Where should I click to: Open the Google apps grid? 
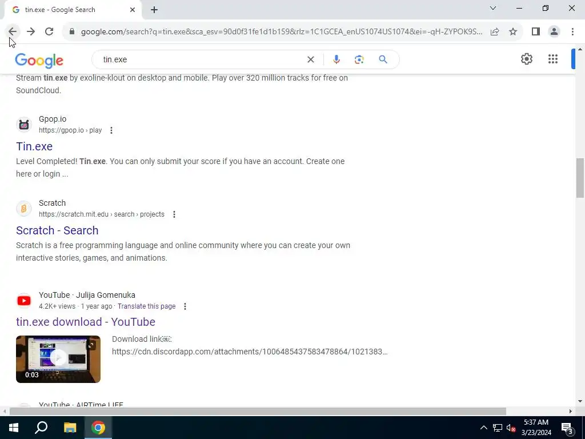[553, 59]
